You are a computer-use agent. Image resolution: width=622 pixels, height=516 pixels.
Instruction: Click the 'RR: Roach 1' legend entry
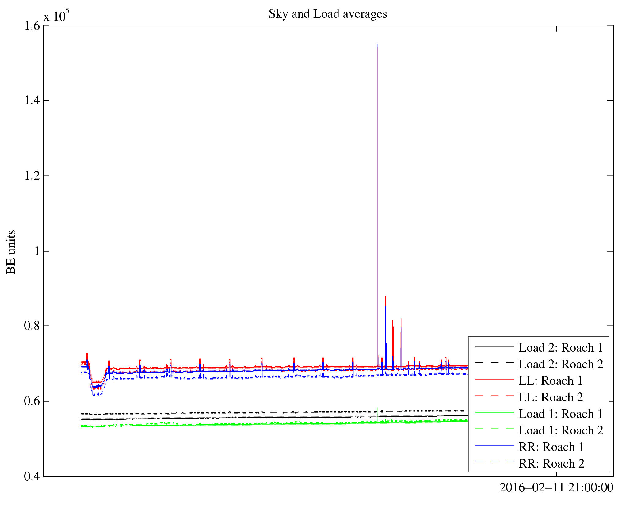click(551, 447)
